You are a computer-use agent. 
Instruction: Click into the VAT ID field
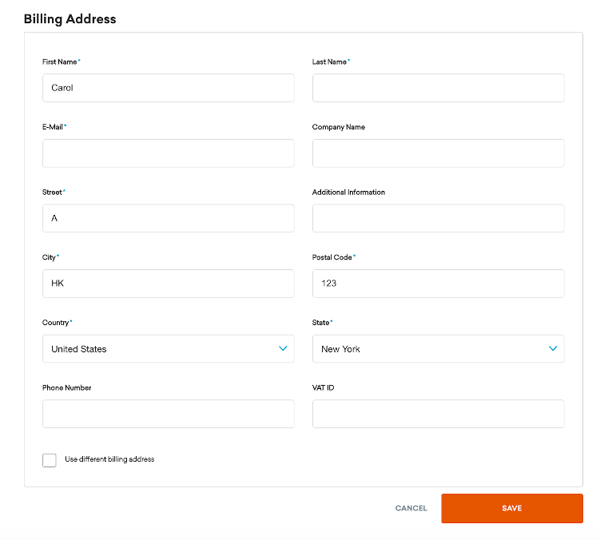(438, 414)
